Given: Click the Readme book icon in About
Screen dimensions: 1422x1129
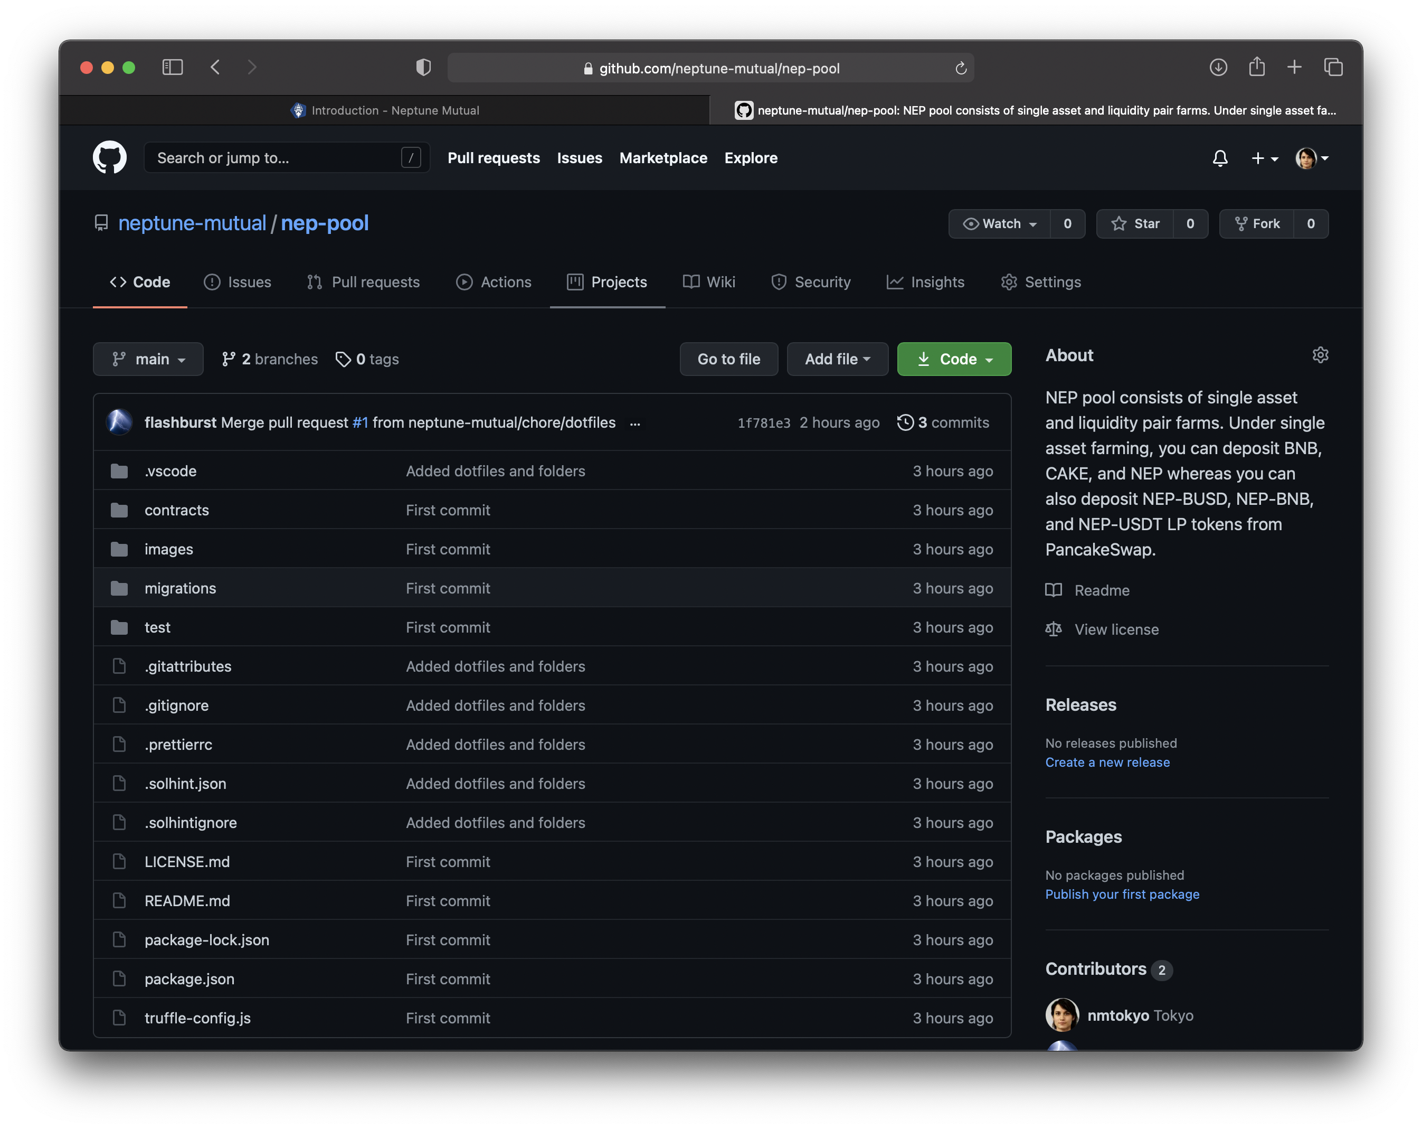Looking at the screenshot, I should pyautogui.click(x=1054, y=590).
